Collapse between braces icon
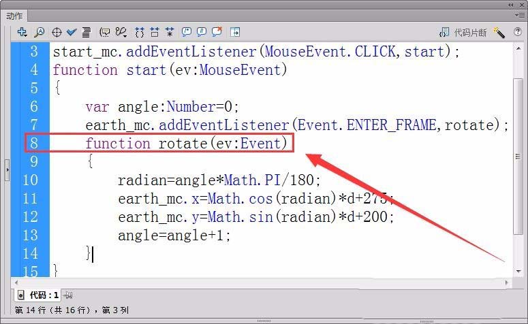Viewport: 528px width, 324px height. pos(140,32)
